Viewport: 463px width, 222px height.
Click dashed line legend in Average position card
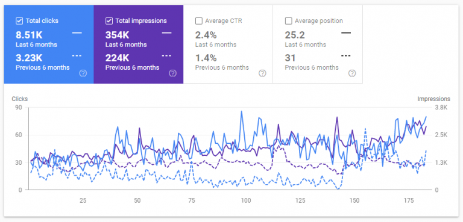346,55
